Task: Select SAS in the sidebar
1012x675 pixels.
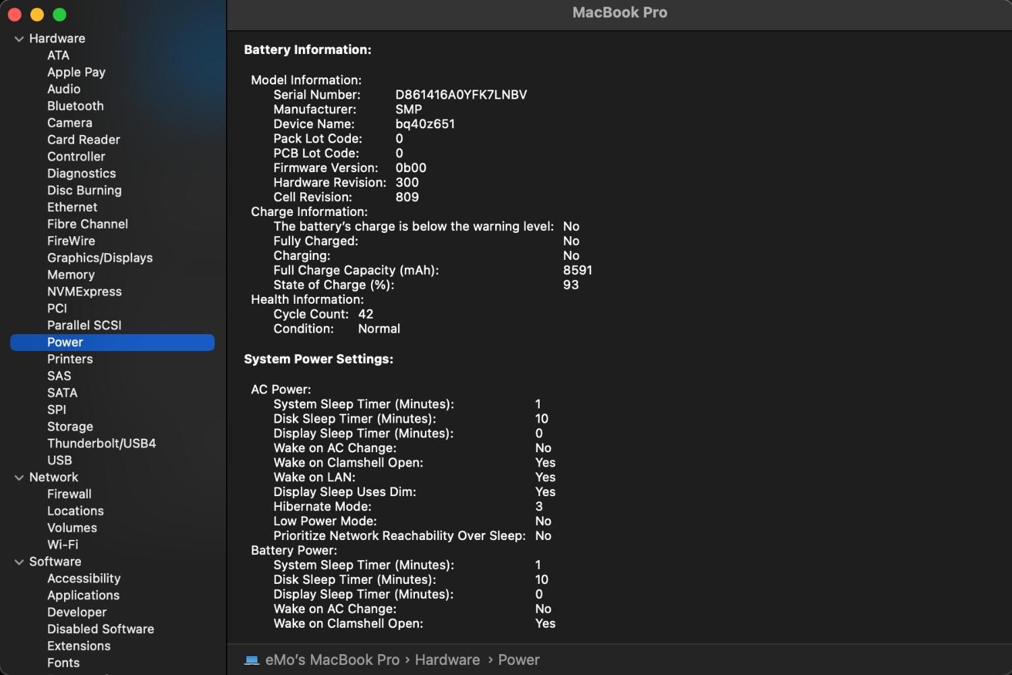Action: pyautogui.click(x=59, y=376)
